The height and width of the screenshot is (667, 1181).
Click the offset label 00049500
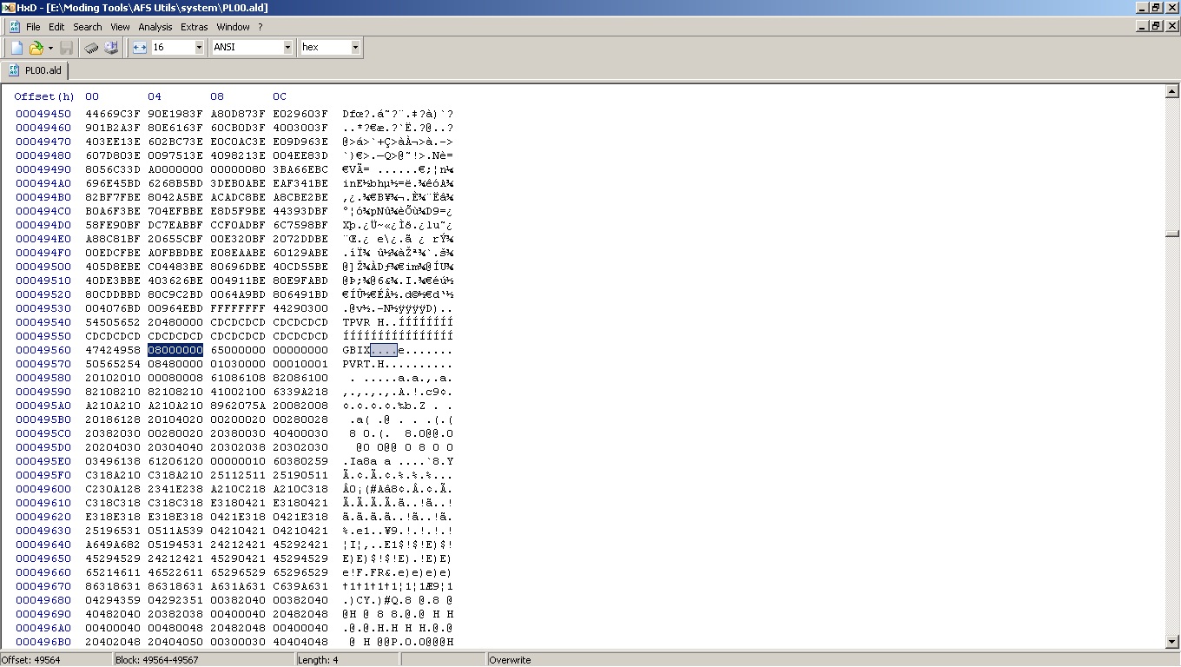point(43,267)
